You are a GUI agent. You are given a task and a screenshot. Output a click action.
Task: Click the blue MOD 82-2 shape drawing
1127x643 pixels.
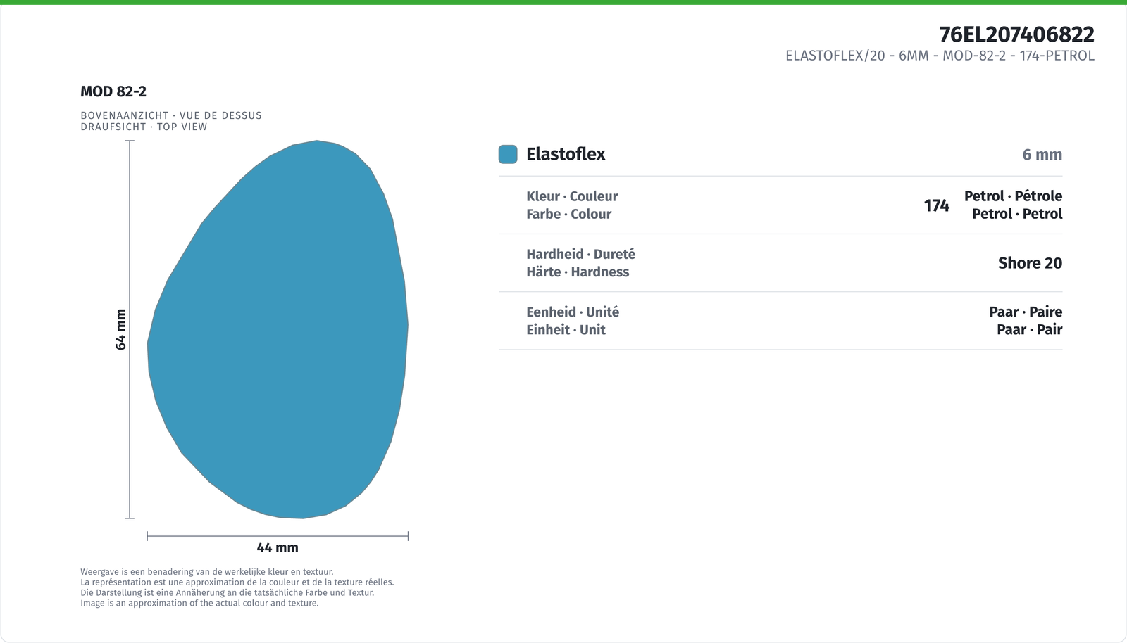(278, 329)
